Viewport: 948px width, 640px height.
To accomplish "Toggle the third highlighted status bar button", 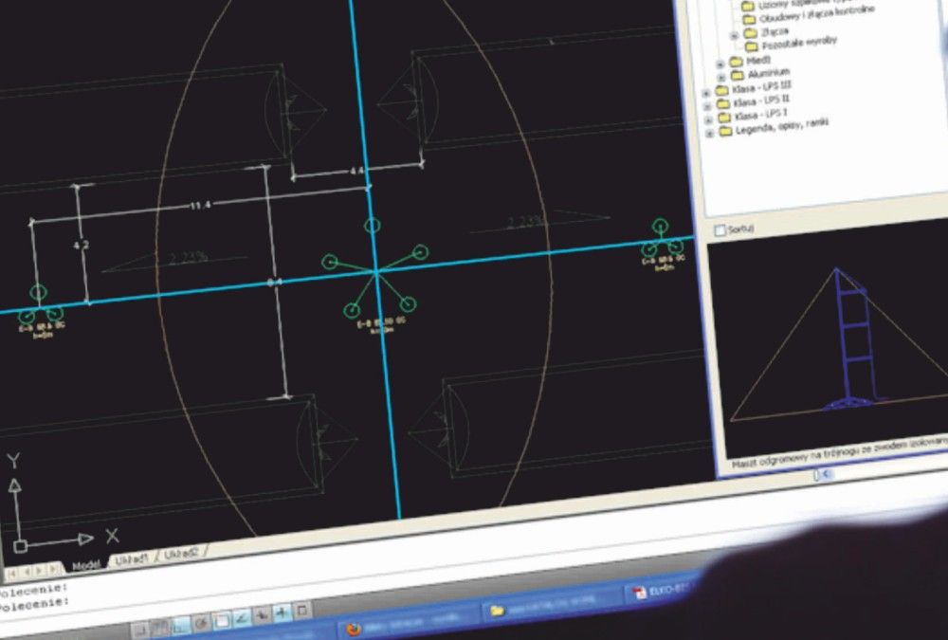I will (181, 626).
